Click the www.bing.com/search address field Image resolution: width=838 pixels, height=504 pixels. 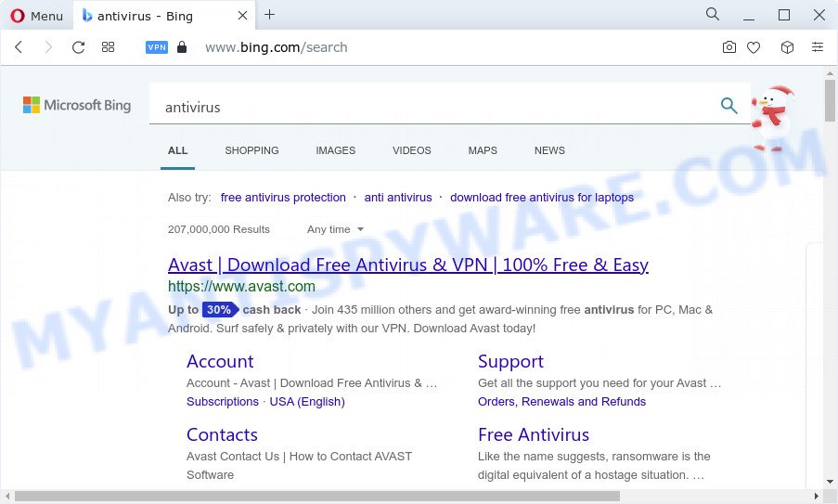277,47
